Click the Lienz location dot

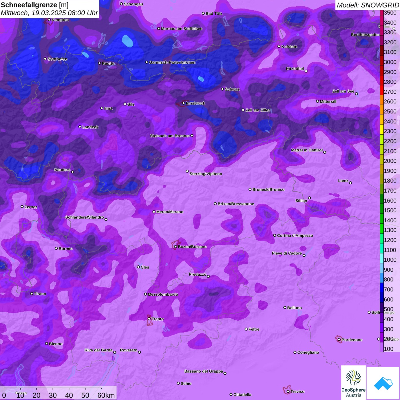click(x=351, y=183)
